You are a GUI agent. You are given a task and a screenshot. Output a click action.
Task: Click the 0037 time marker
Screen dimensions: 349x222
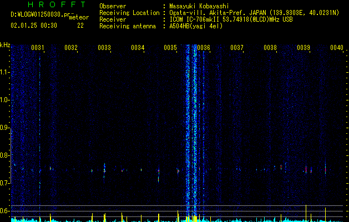pos(237,47)
